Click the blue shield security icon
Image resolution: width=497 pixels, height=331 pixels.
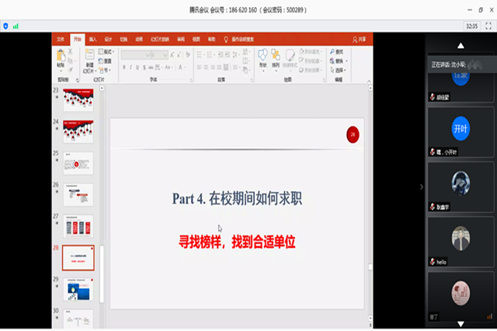point(6,26)
